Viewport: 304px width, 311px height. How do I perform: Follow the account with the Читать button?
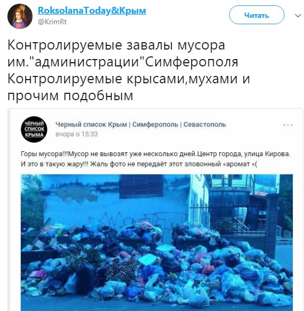click(257, 15)
